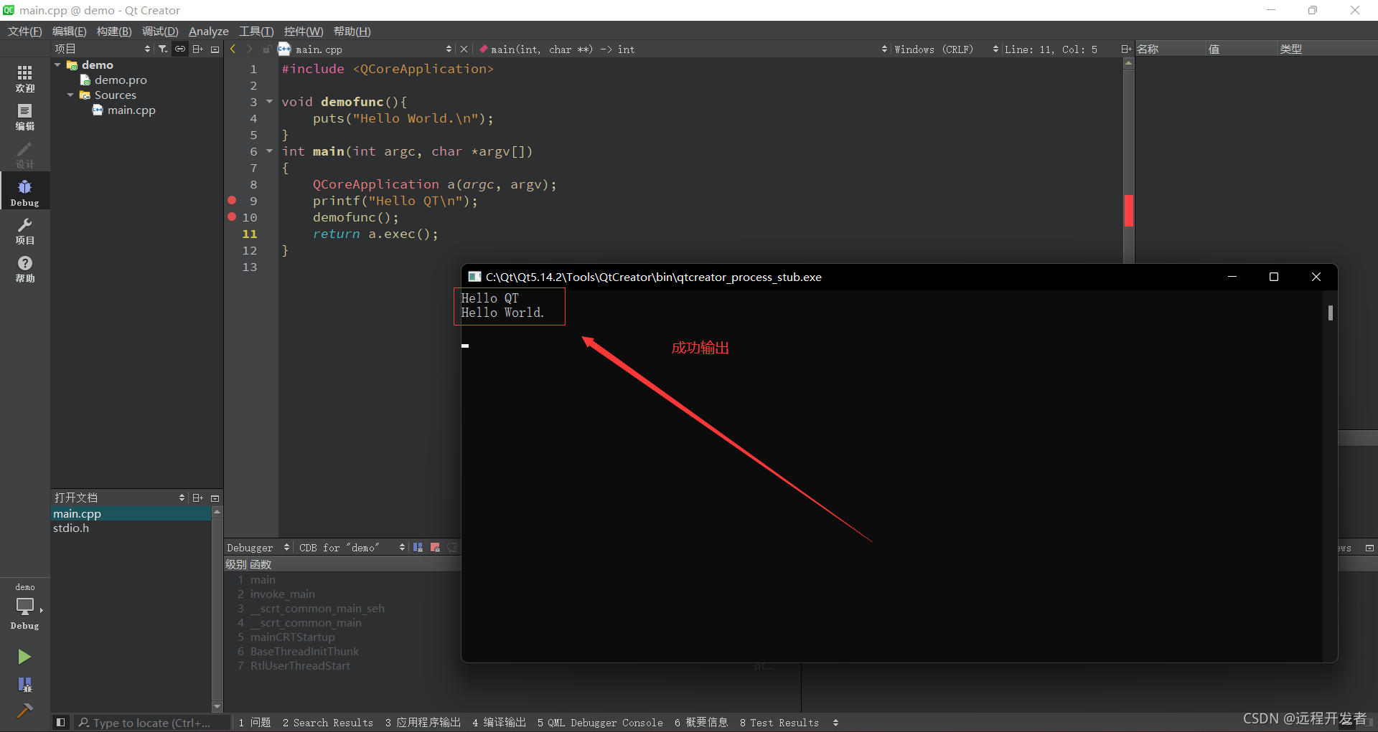The image size is (1378, 732).
Task: Select stdio.h in the open documents list
Action: point(71,528)
